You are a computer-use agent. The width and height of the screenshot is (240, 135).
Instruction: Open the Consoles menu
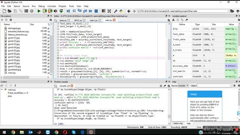click(x=52, y=6)
